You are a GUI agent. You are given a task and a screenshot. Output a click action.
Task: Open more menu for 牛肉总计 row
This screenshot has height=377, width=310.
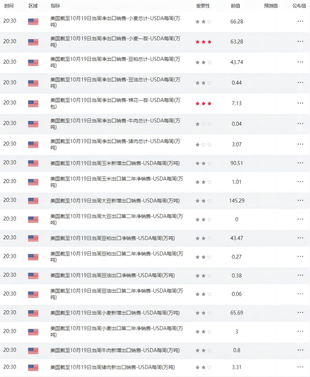(x=300, y=124)
